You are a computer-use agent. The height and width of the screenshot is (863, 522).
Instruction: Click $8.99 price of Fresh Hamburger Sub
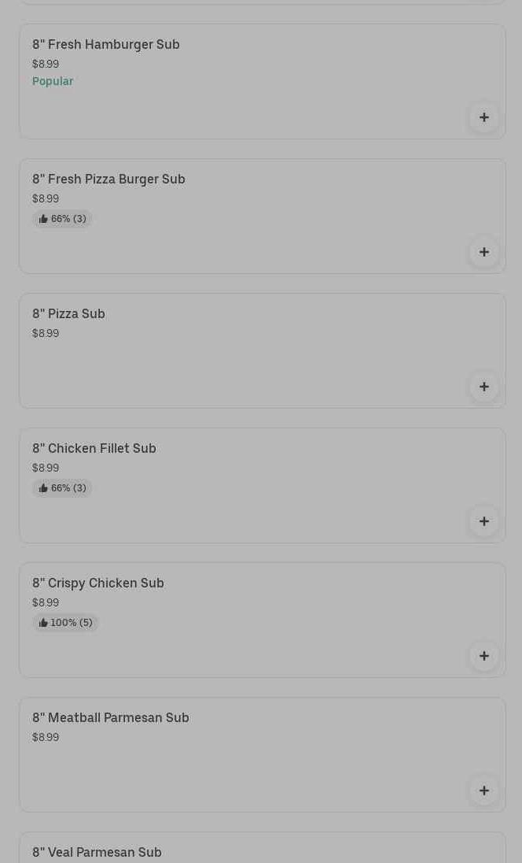coord(46,65)
